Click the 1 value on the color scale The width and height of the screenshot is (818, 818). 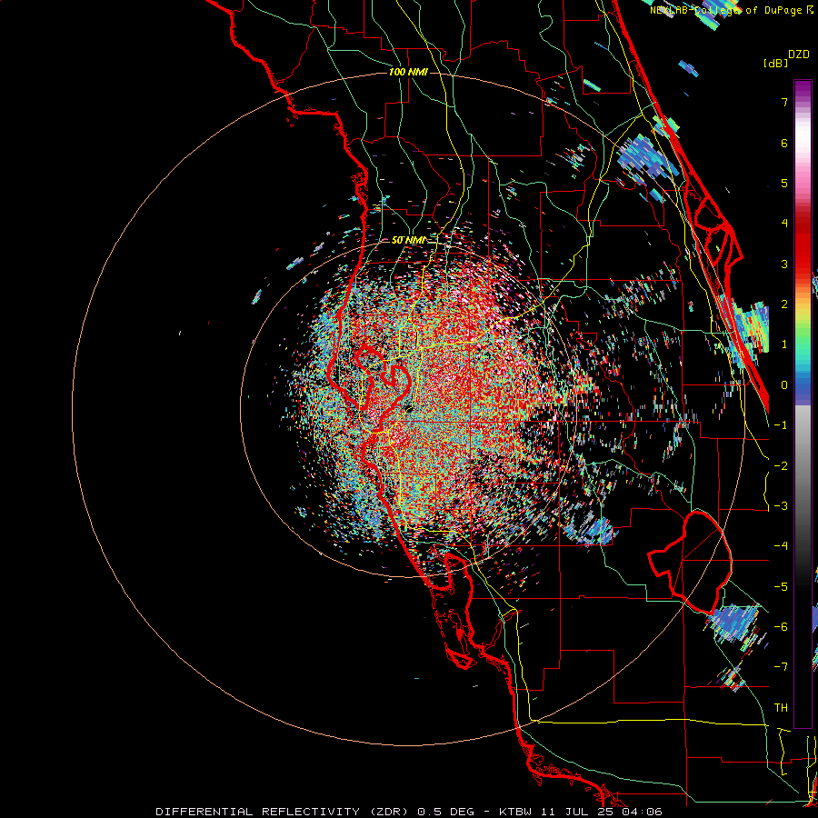point(784,344)
